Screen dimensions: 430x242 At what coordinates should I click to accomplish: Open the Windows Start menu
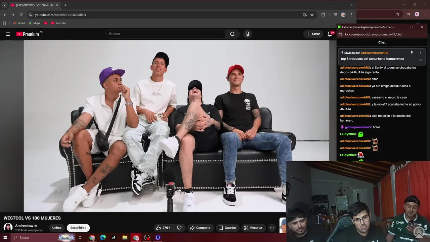coord(5,238)
